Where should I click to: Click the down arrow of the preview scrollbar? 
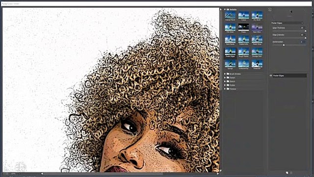tap(221, 171)
